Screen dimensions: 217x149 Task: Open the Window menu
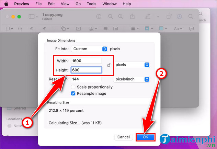click(110, 4)
